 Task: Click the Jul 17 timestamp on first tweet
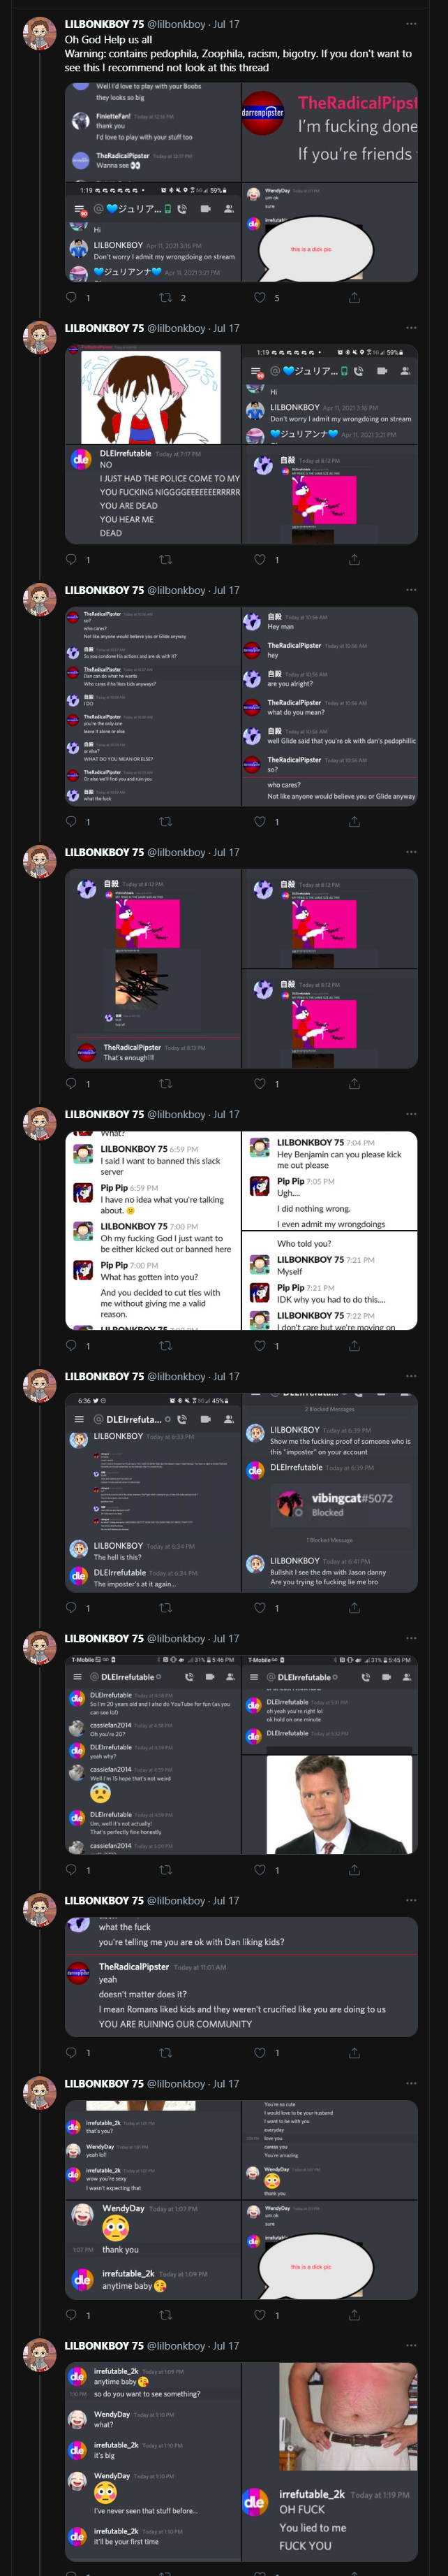tap(227, 24)
